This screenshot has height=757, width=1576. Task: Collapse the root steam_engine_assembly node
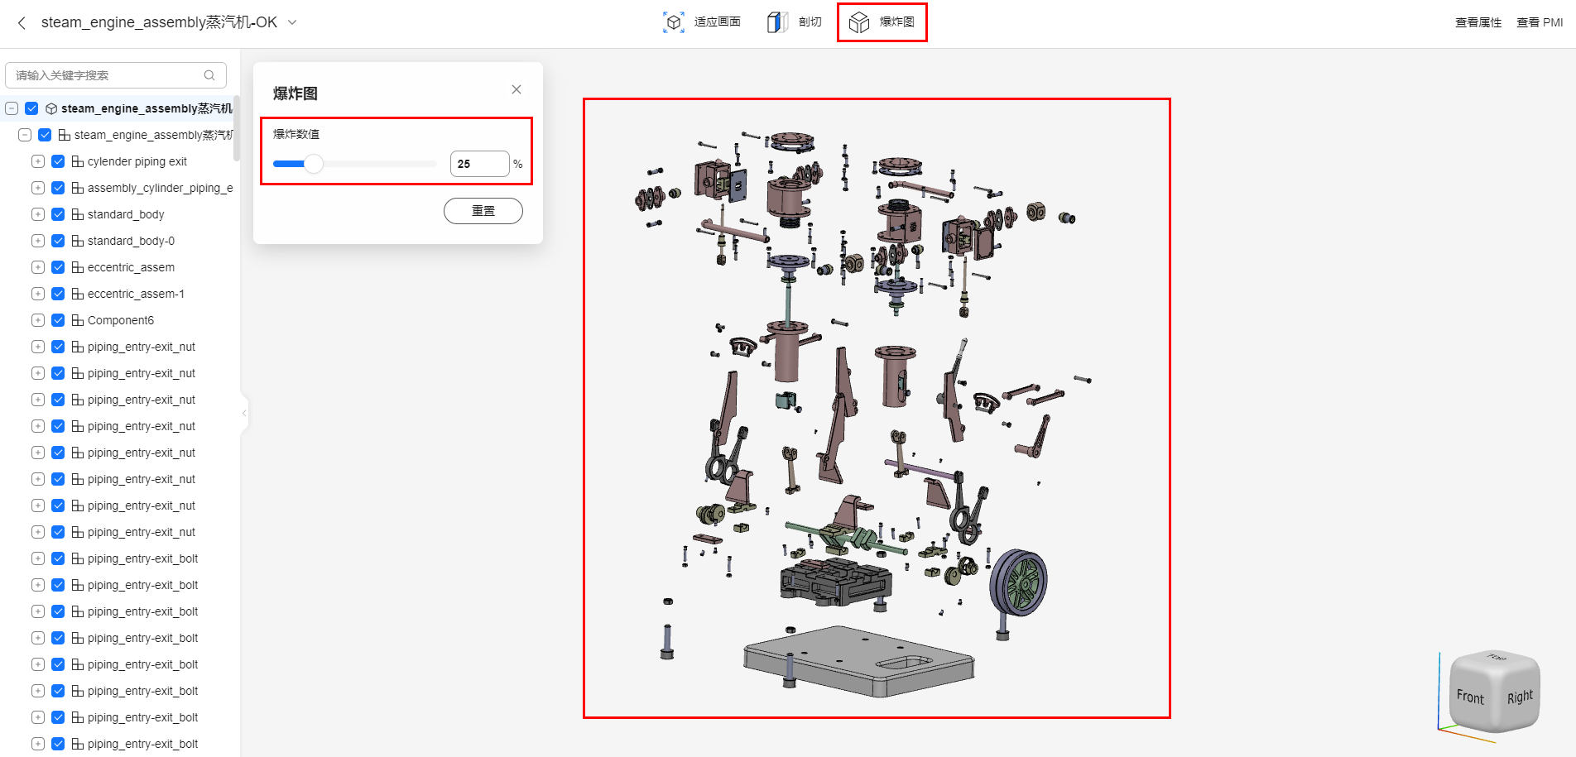tap(12, 108)
